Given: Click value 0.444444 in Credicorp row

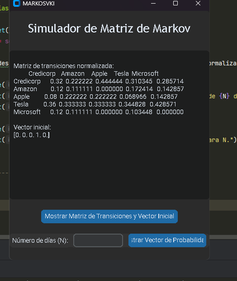Looking at the screenshot, I should 109,81.
